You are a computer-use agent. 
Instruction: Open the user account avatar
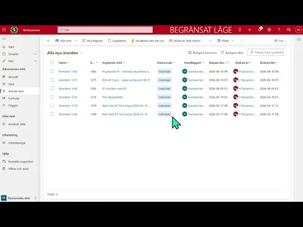point(298,30)
